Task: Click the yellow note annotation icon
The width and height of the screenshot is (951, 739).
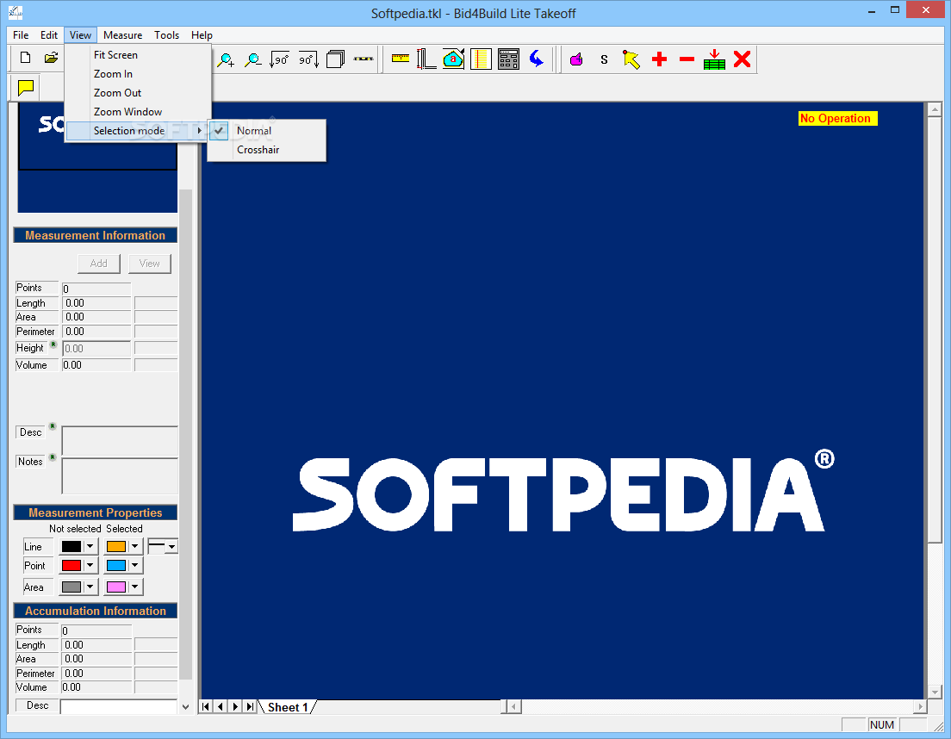Action: [x=26, y=88]
